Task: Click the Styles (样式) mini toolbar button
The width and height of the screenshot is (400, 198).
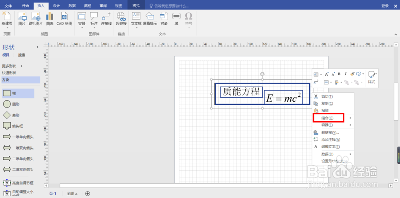Action: click(372, 78)
